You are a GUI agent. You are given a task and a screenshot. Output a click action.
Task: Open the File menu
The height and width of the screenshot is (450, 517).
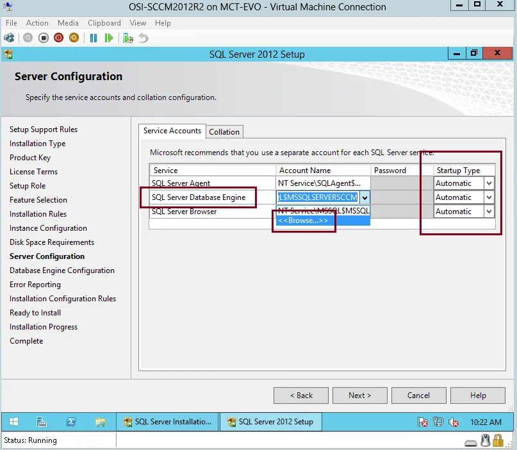tap(11, 23)
